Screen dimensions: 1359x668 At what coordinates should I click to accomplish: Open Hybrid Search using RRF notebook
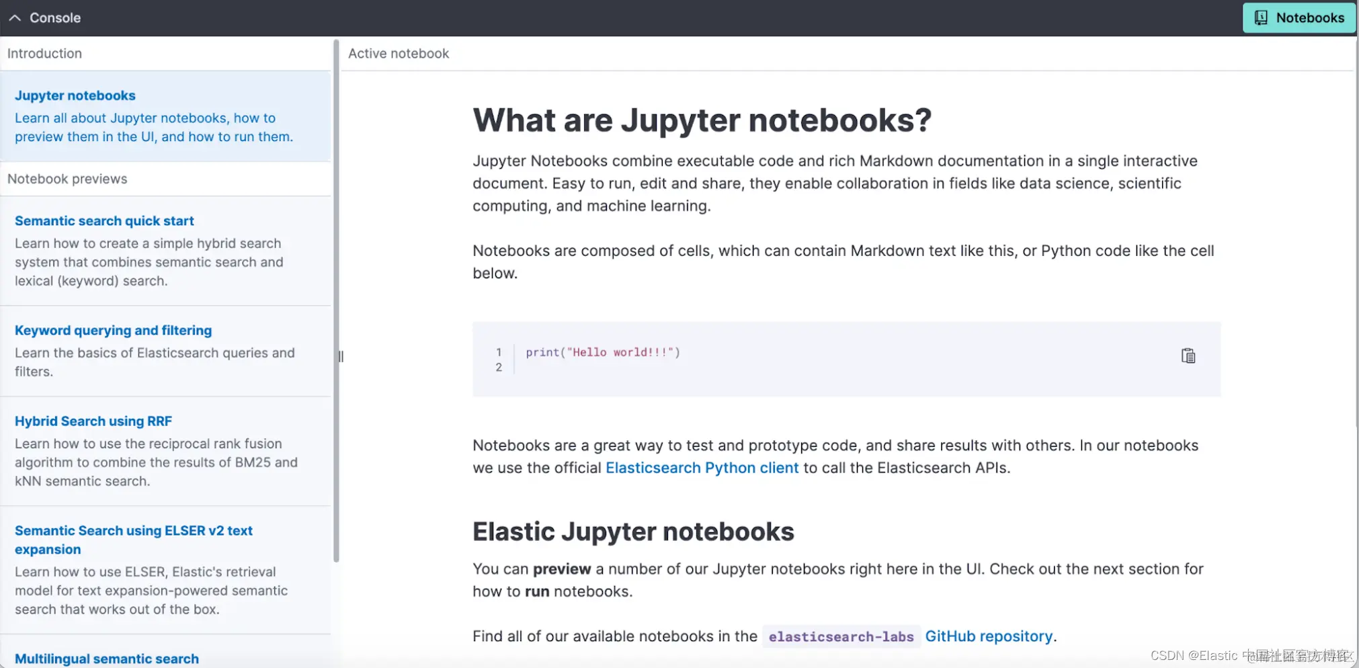point(93,421)
